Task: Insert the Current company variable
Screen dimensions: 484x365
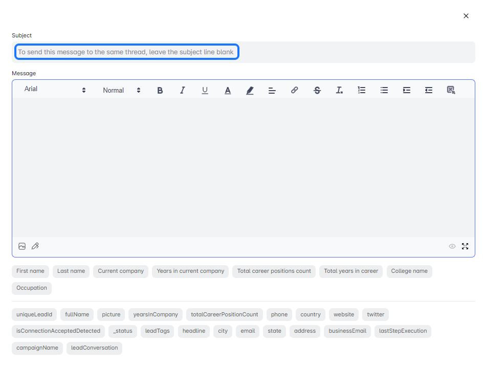Action: pyautogui.click(x=121, y=271)
